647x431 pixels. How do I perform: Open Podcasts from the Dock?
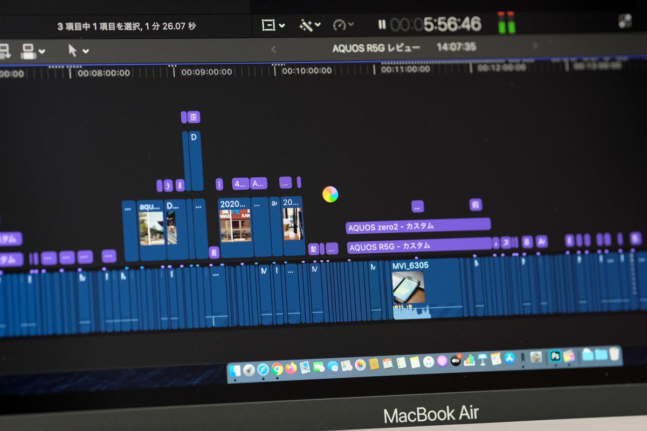[x=442, y=360]
